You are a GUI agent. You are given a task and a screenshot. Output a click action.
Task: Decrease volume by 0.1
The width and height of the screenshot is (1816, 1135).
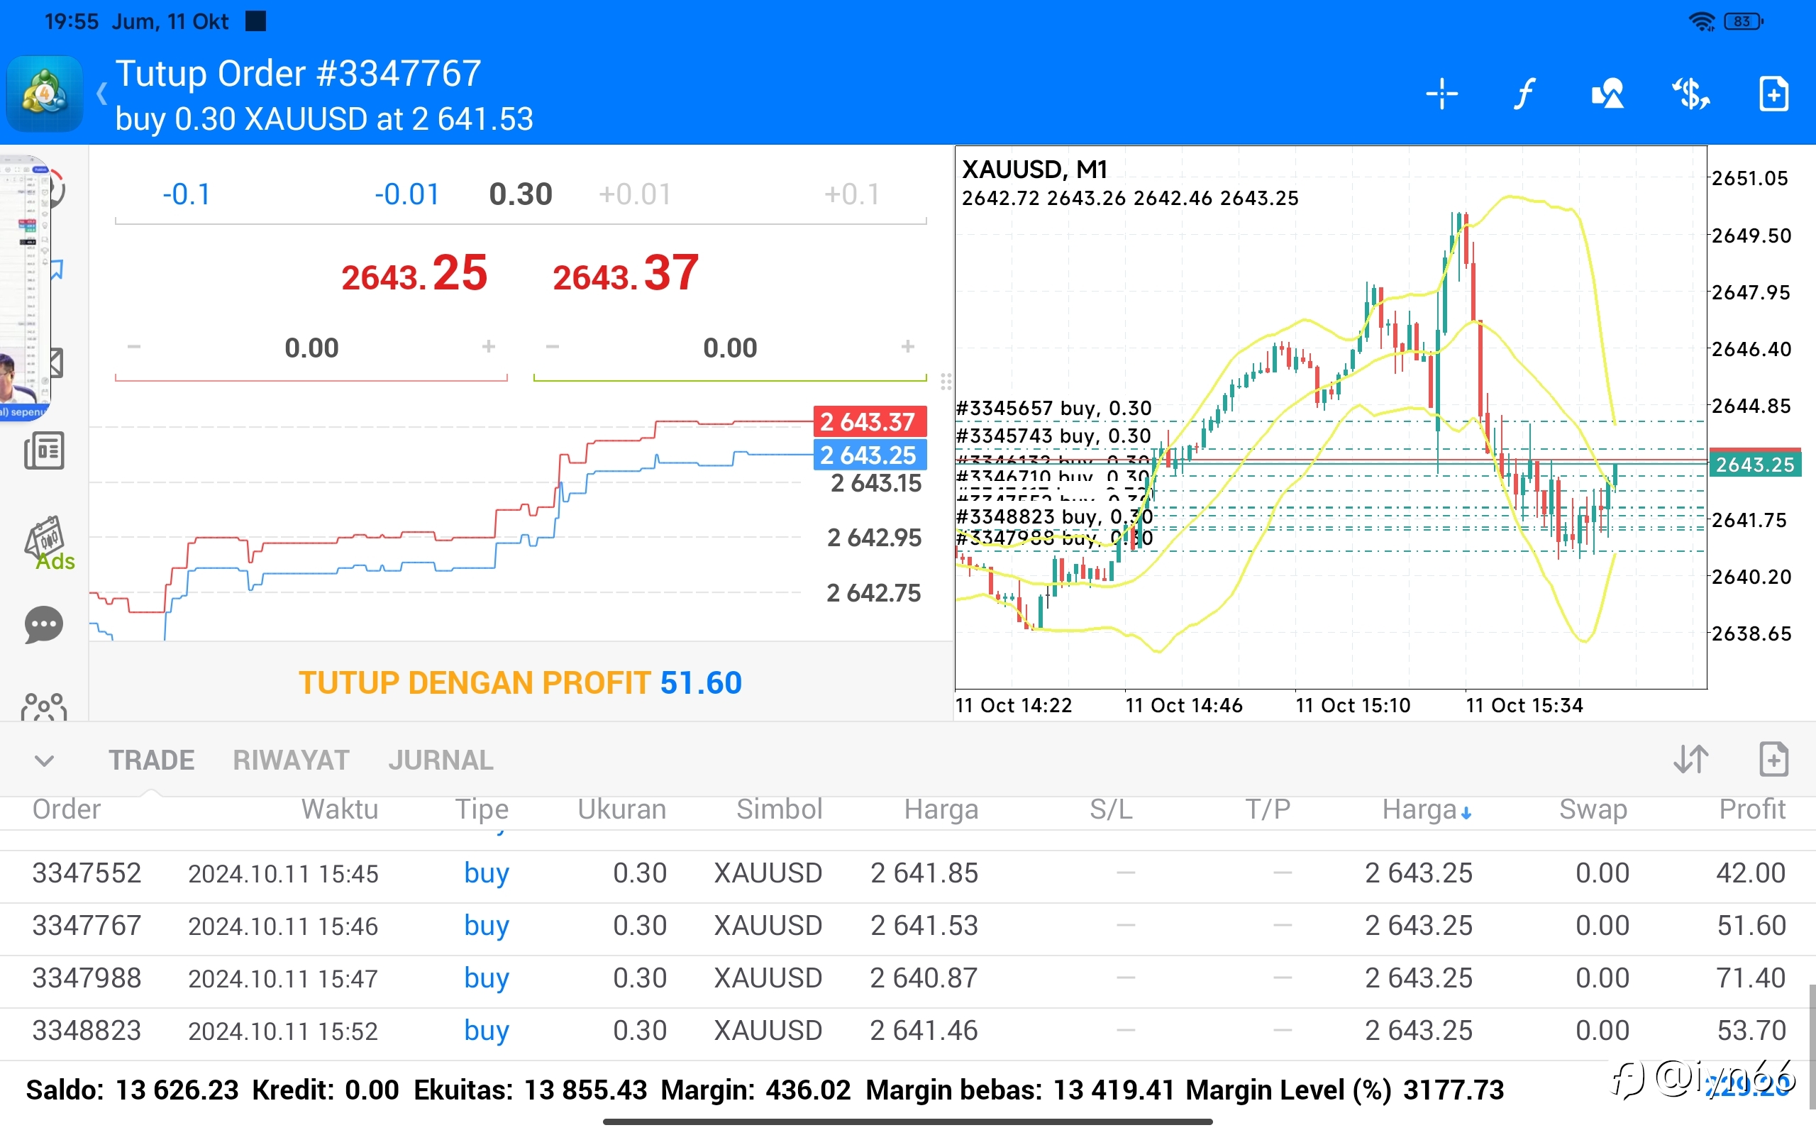[186, 194]
